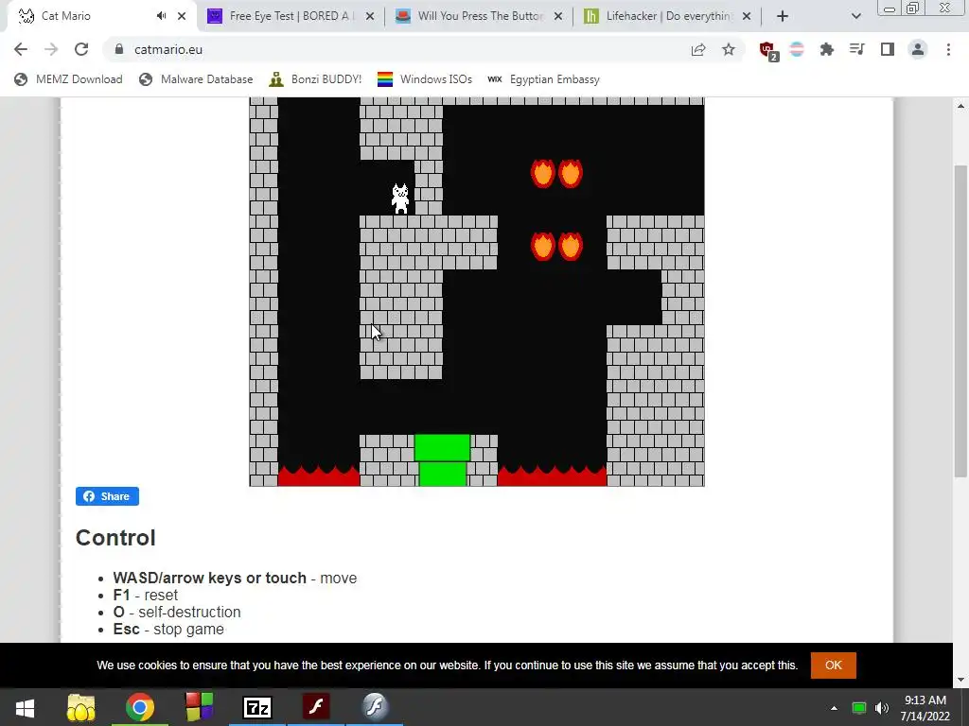
Task: Mute the Cat Mario tab audio
Action: point(161,16)
